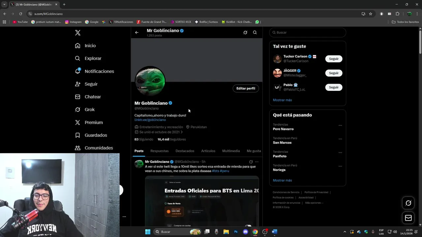Open the Chrome extensions puzzle icon
422x237 pixels.
(397, 14)
